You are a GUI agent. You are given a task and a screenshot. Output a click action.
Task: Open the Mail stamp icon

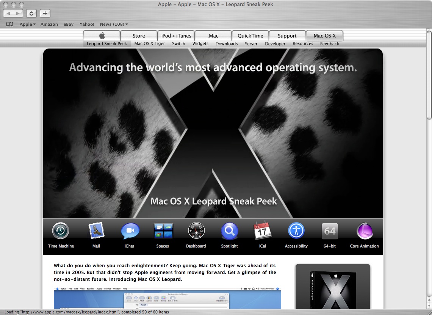click(96, 230)
